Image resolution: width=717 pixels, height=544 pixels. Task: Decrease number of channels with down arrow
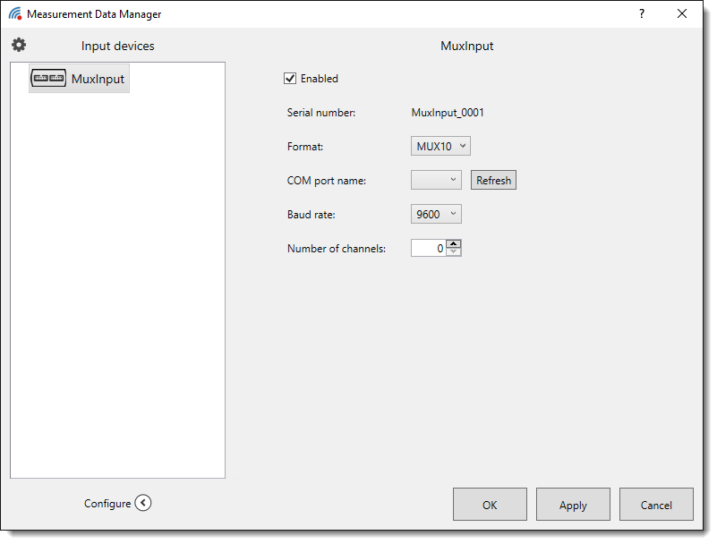[454, 252]
